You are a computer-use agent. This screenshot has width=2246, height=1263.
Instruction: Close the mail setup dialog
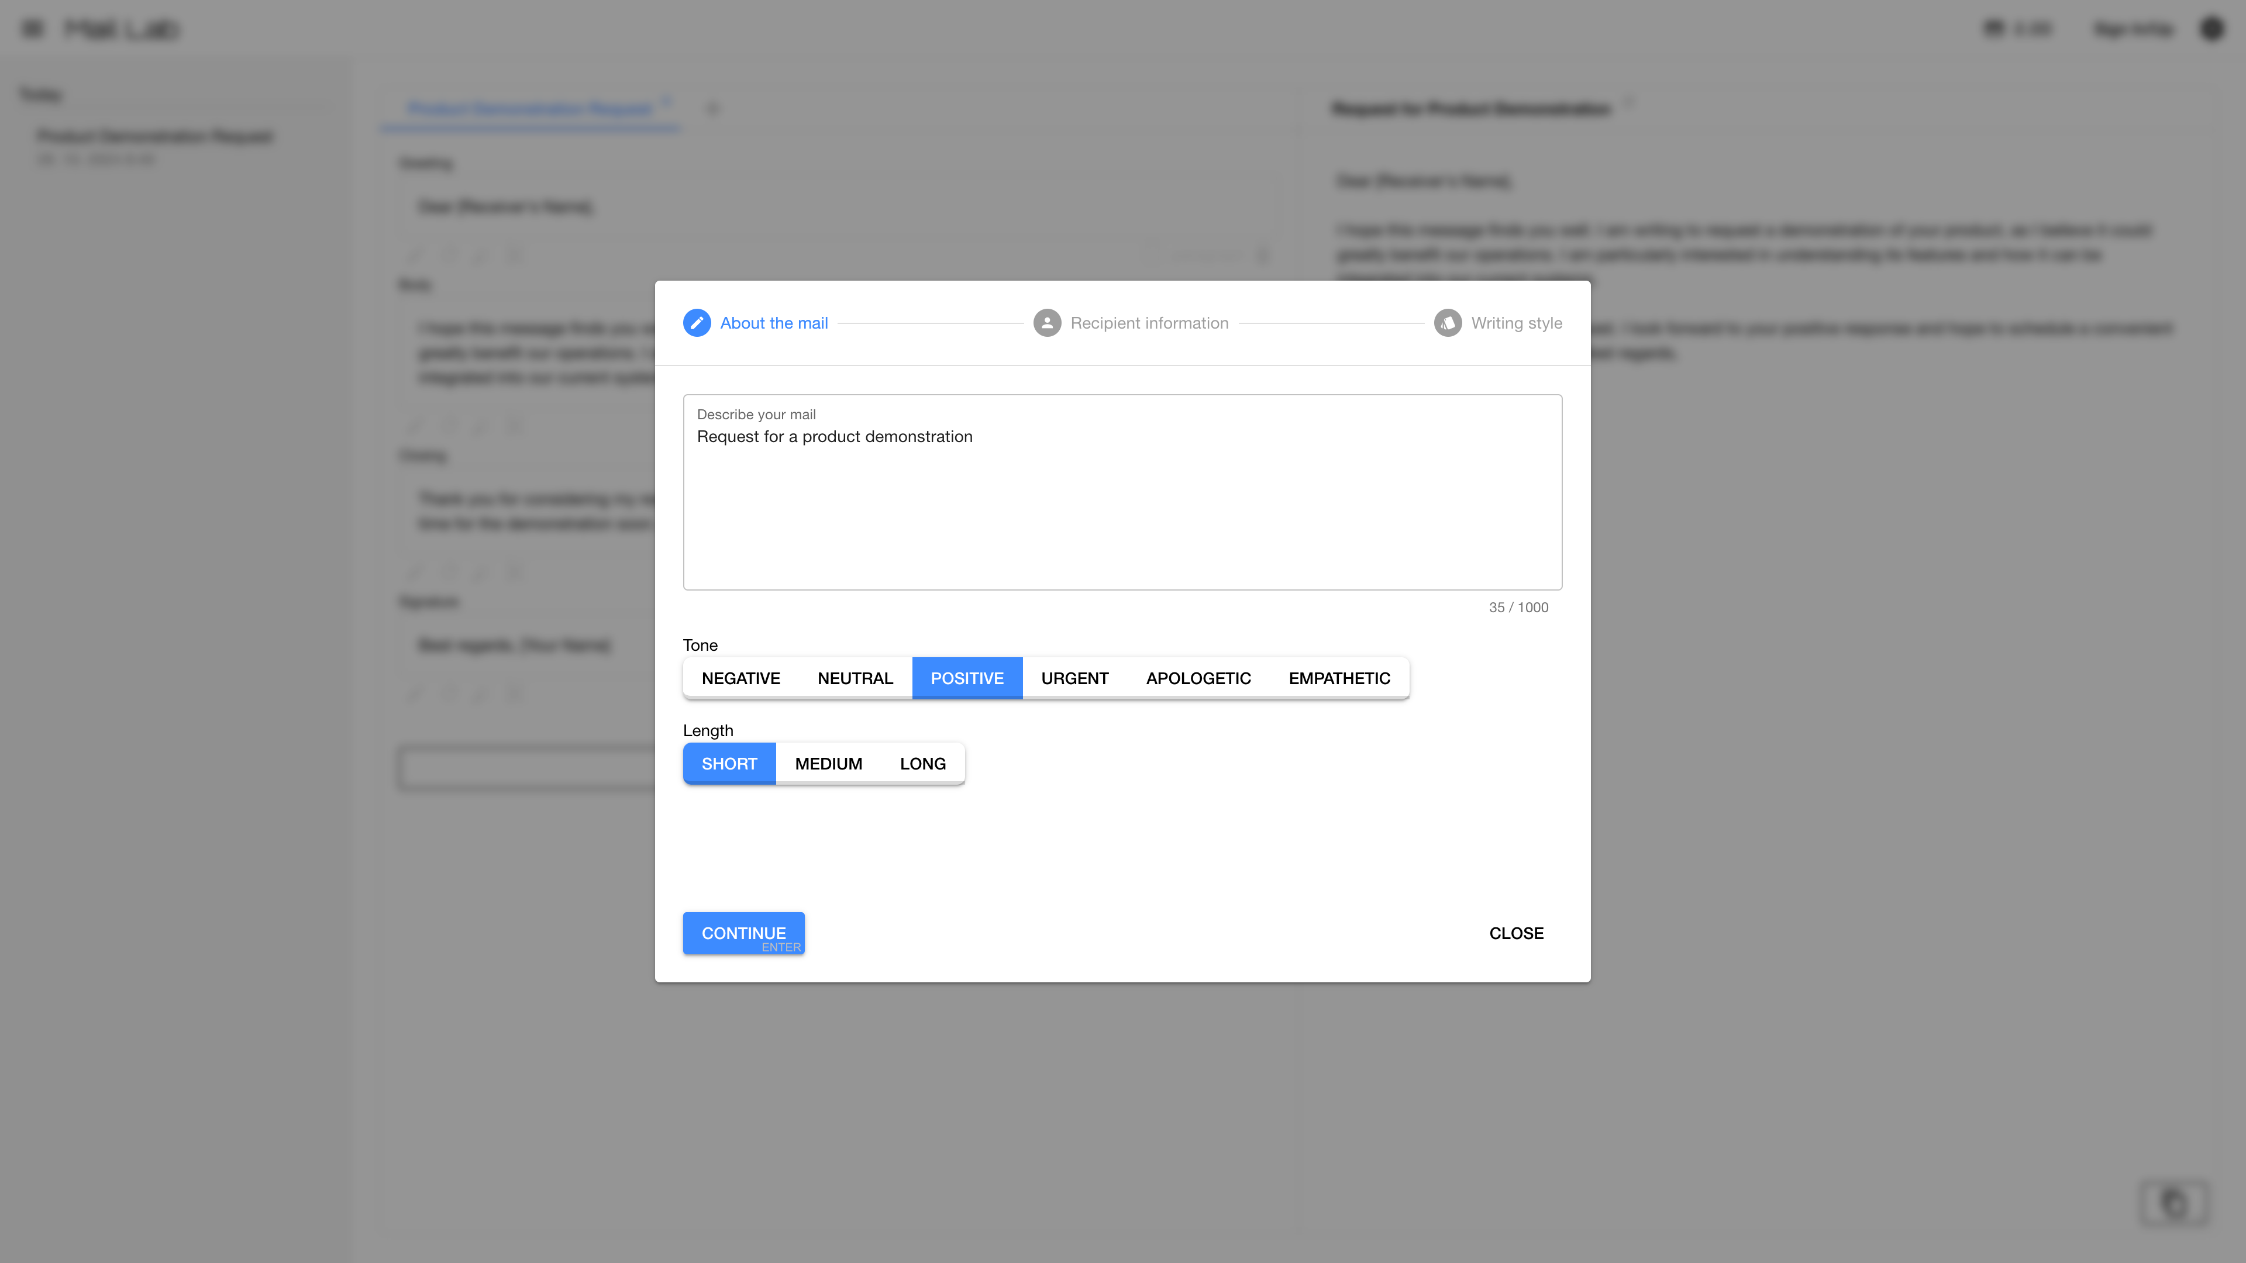tap(1515, 933)
